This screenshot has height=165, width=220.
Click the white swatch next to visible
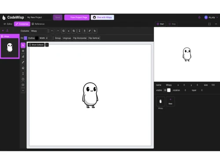pos(169,90)
